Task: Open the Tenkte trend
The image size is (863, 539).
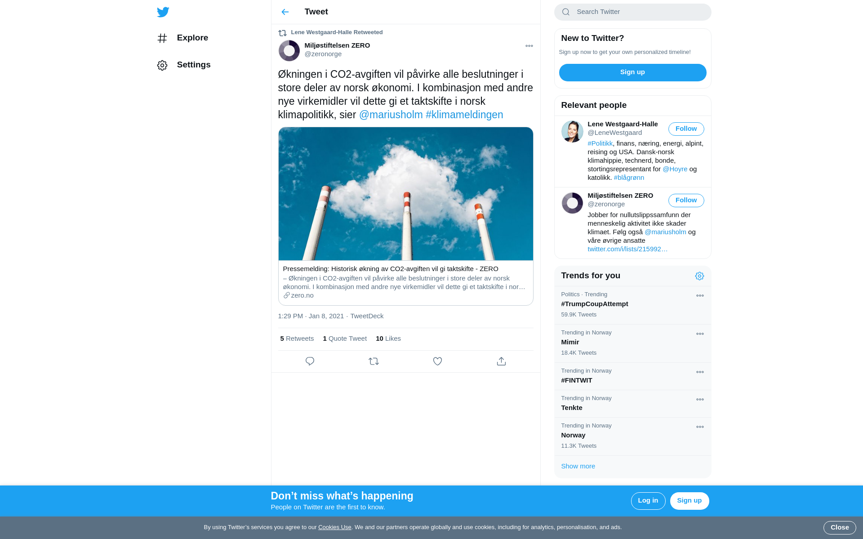Action: [572, 408]
